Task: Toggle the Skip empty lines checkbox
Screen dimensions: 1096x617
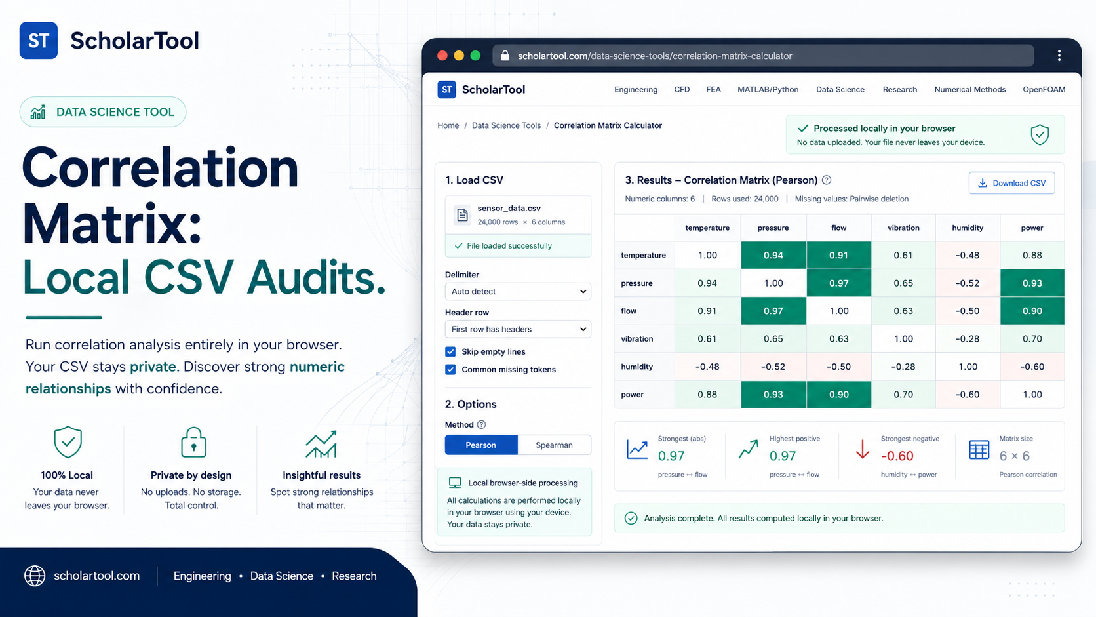Action: (x=450, y=351)
